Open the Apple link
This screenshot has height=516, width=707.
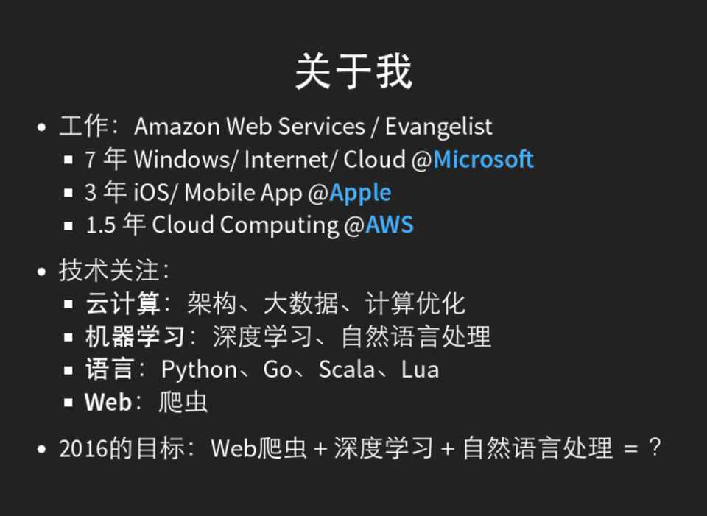click(x=360, y=193)
